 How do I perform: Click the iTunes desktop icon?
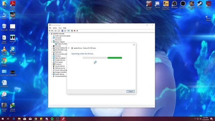(4, 95)
